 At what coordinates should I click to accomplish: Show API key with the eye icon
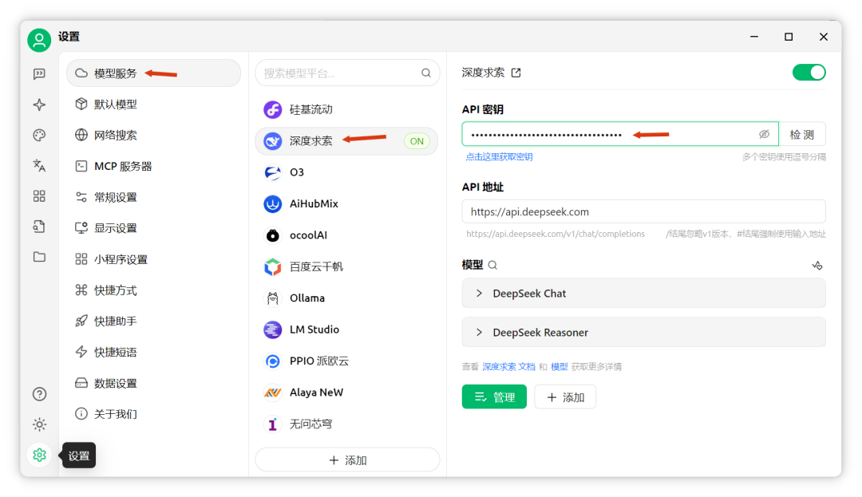click(x=764, y=135)
